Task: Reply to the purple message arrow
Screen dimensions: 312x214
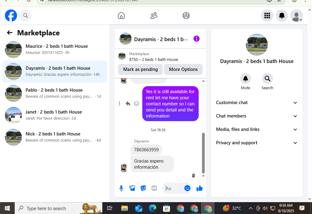Action: tap(128, 103)
